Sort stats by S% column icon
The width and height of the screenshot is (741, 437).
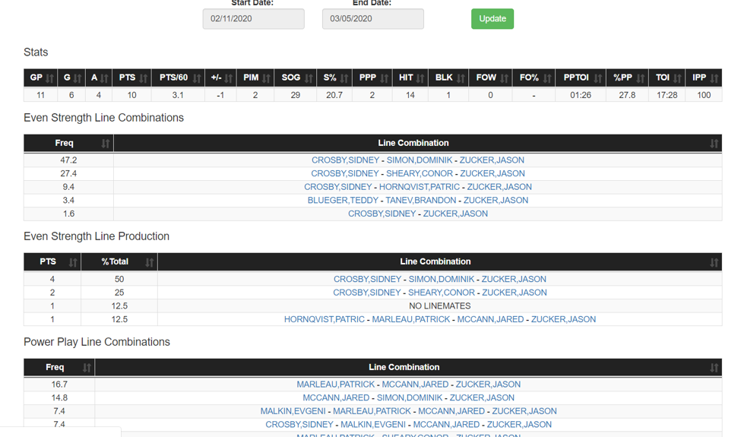coord(344,78)
